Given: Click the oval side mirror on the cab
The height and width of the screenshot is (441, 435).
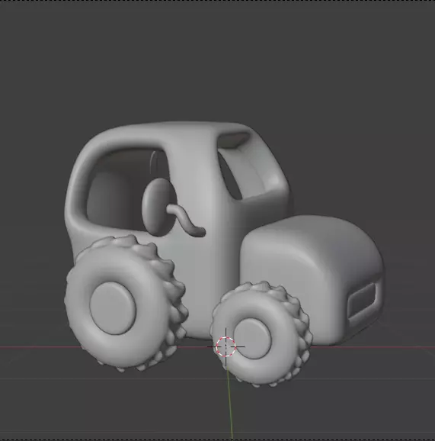Looking at the screenshot, I should [159, 207].
